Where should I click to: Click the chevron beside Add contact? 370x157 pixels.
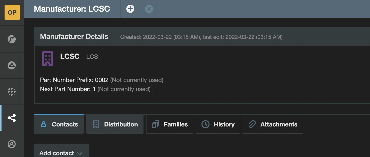80,153
